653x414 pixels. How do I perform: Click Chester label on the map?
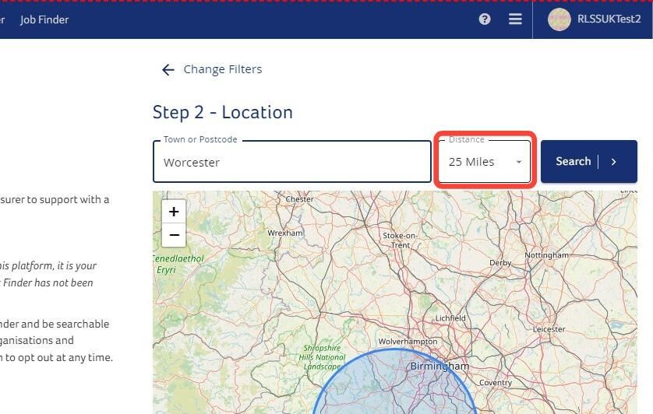coord(299,199)
